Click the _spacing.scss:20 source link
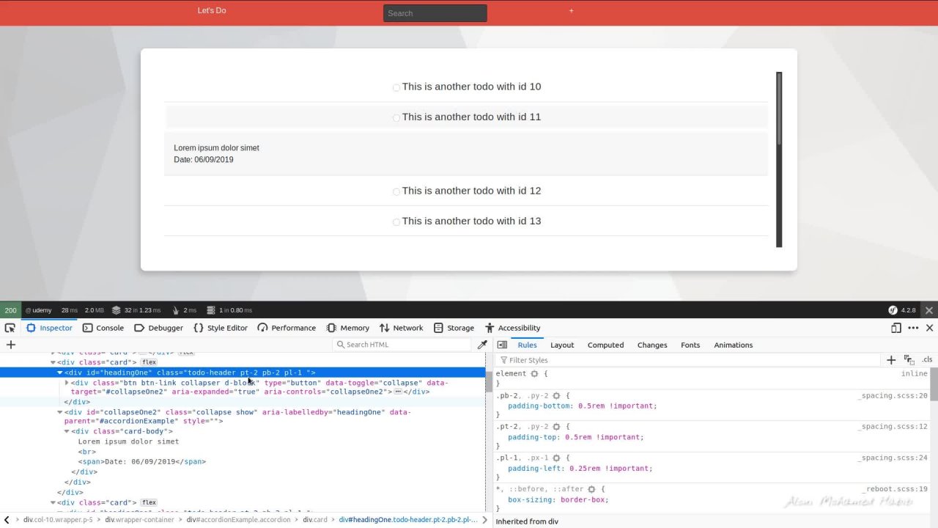This screenshot has height=528, width=938. click(x=893, y=396)
